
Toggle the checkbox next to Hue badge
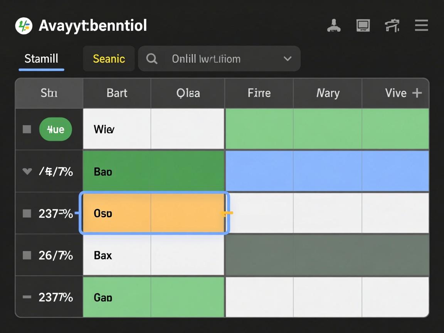pos(27,129)
